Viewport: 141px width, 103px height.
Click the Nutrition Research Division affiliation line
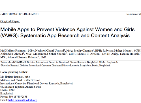pyautogui.click(x=55, y=66)
